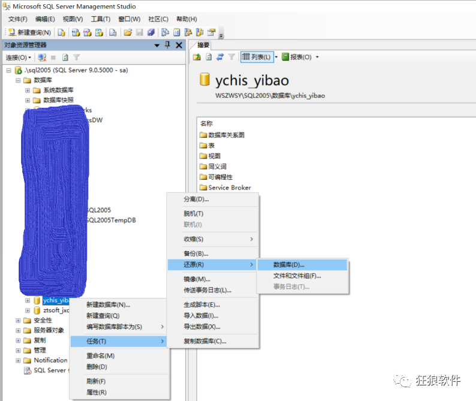Choose Backup (备份(B)...) in Tasks menu
The height and width of the screenshot is (401, 476).
(213, 254)
